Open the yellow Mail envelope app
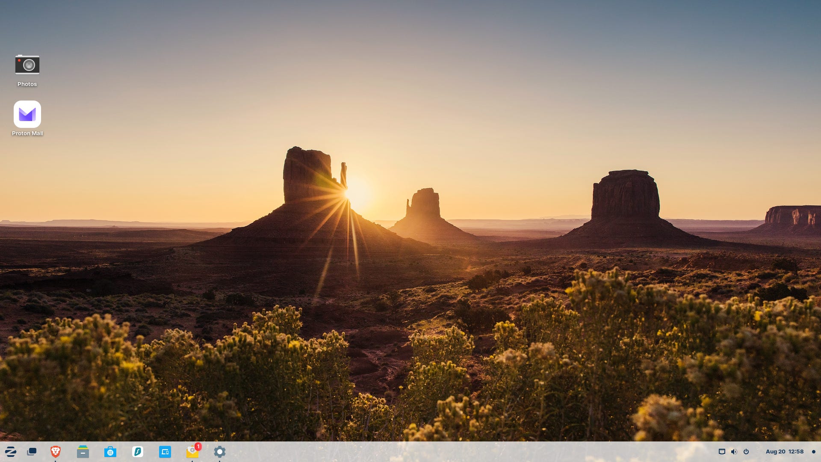The image size is (821, 462). coord(192,453)
